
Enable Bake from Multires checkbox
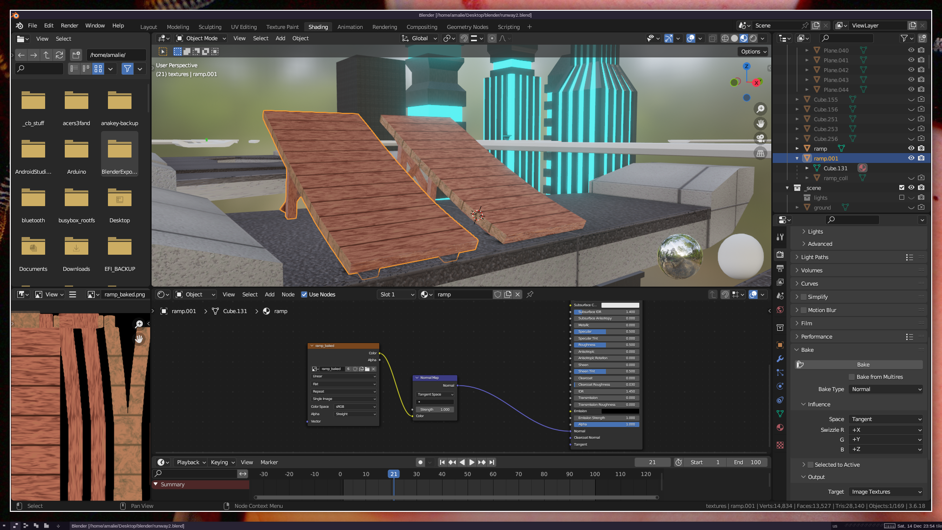(x=852, y=377)
